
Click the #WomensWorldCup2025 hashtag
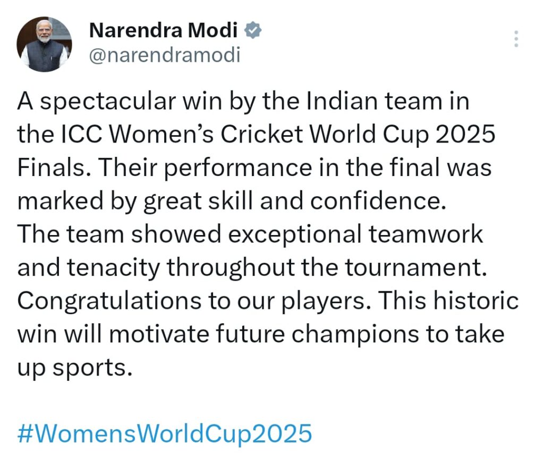(x=165, y=433)
